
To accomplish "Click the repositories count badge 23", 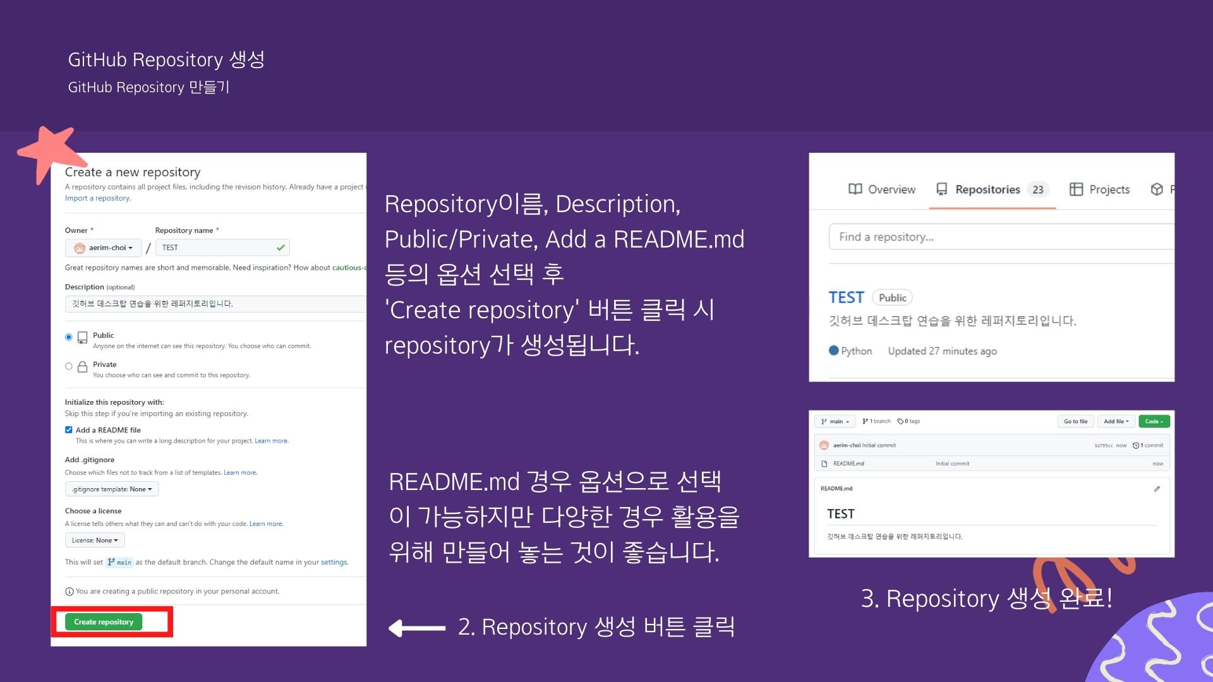I will [x=1038, y=189].
